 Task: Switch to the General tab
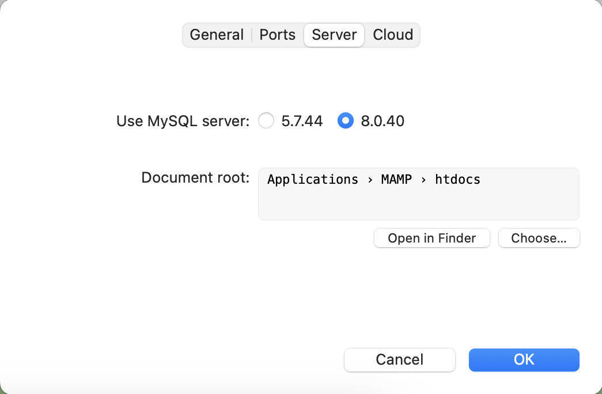pyautogui.click(x=217, y=35)
